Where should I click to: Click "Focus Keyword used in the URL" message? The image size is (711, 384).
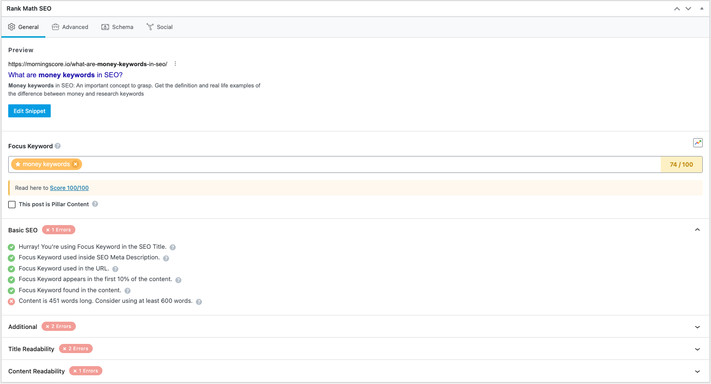pos(64,269)
